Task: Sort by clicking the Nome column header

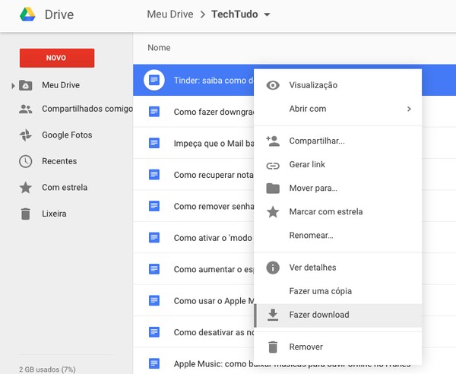Action: coord(159,48)
